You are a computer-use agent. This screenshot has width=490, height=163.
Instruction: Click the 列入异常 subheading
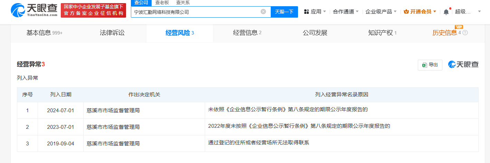coord(27,78)
